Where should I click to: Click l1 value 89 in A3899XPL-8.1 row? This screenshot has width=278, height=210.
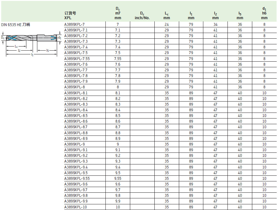[191, 93]
